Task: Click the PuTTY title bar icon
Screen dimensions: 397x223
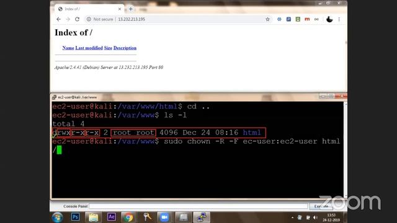Action: (x=54, y=97)
